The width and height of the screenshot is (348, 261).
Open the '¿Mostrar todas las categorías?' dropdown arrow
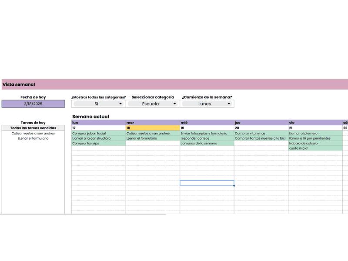tap(120, 104)
